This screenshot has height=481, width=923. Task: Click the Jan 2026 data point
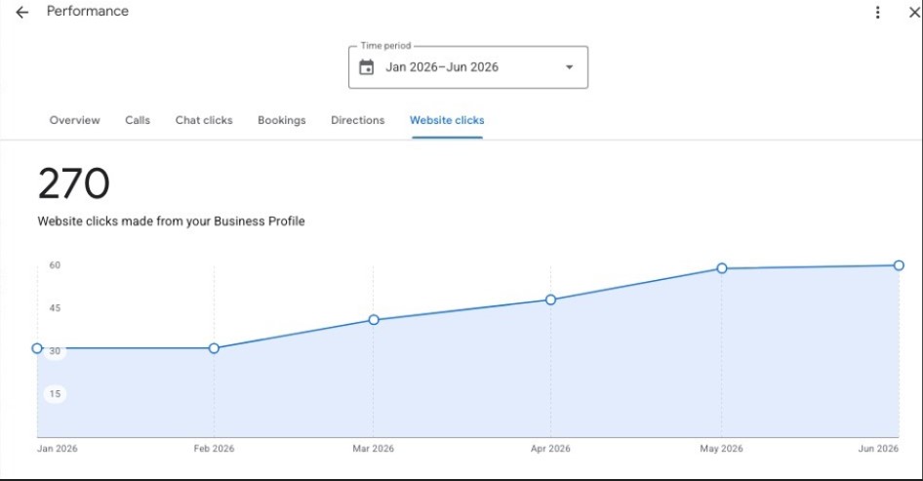click(x=37, y=348)
